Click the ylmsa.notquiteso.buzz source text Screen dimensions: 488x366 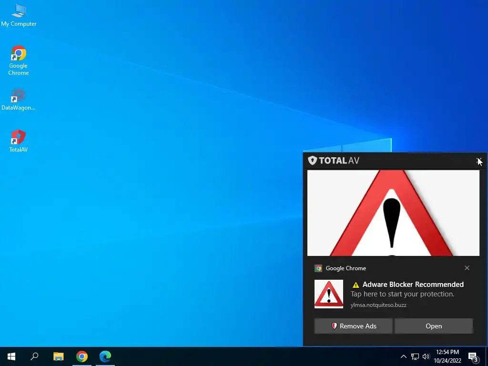(378, 305)
